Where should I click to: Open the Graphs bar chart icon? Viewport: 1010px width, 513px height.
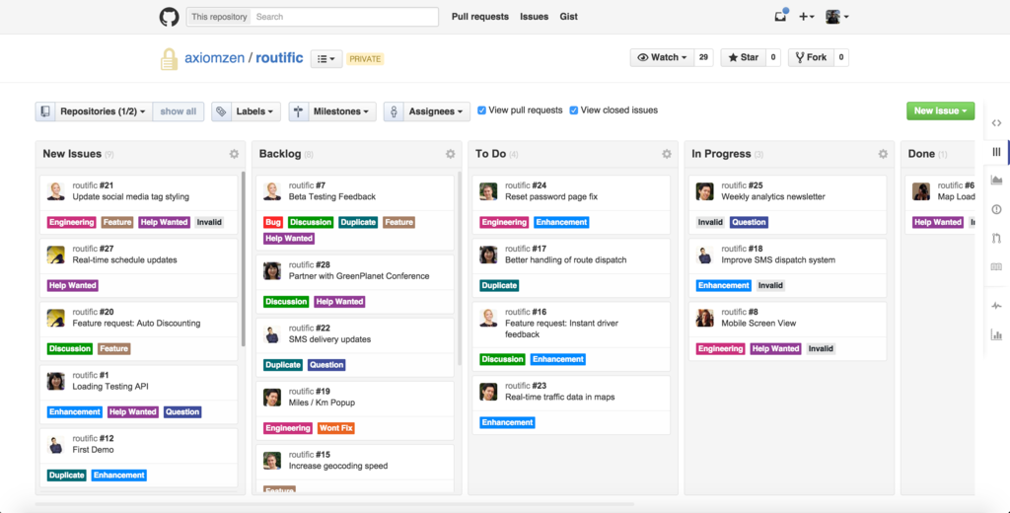tap(996, 334)
